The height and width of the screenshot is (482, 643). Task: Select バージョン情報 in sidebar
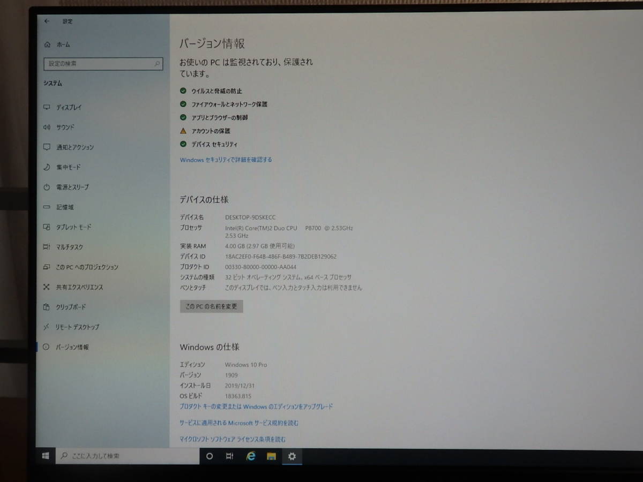pyautogui.click(x=66, y=347)
